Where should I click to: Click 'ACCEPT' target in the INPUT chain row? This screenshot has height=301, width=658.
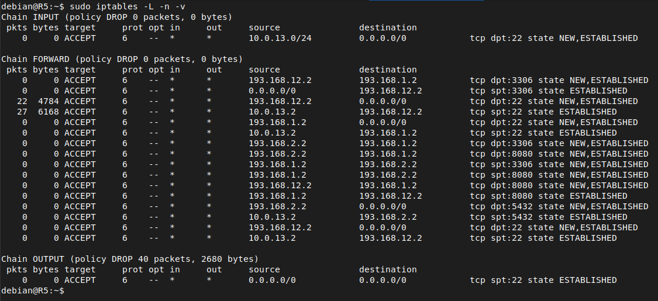click(80, 38)
